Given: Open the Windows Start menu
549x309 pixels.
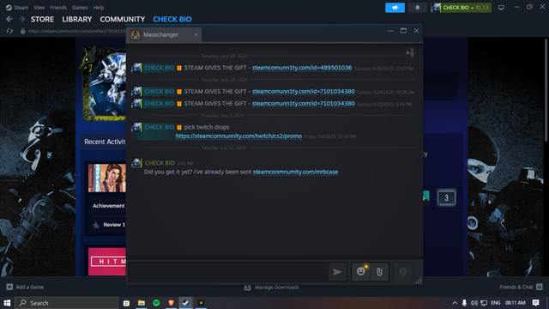Looking at the screenshot, I should click(7, 303).
